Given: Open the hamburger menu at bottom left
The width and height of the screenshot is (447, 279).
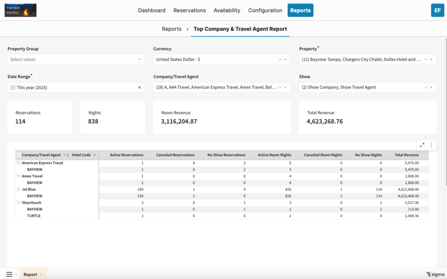Looking at the screenshot, I should (9, 275).
